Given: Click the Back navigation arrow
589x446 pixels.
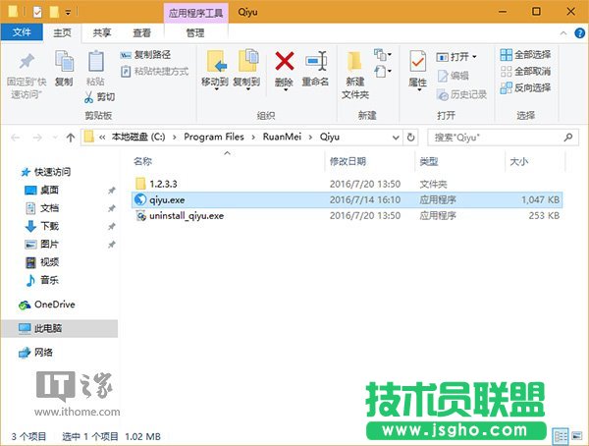Looking at the screenshot, I should click(x=16, y=138).
